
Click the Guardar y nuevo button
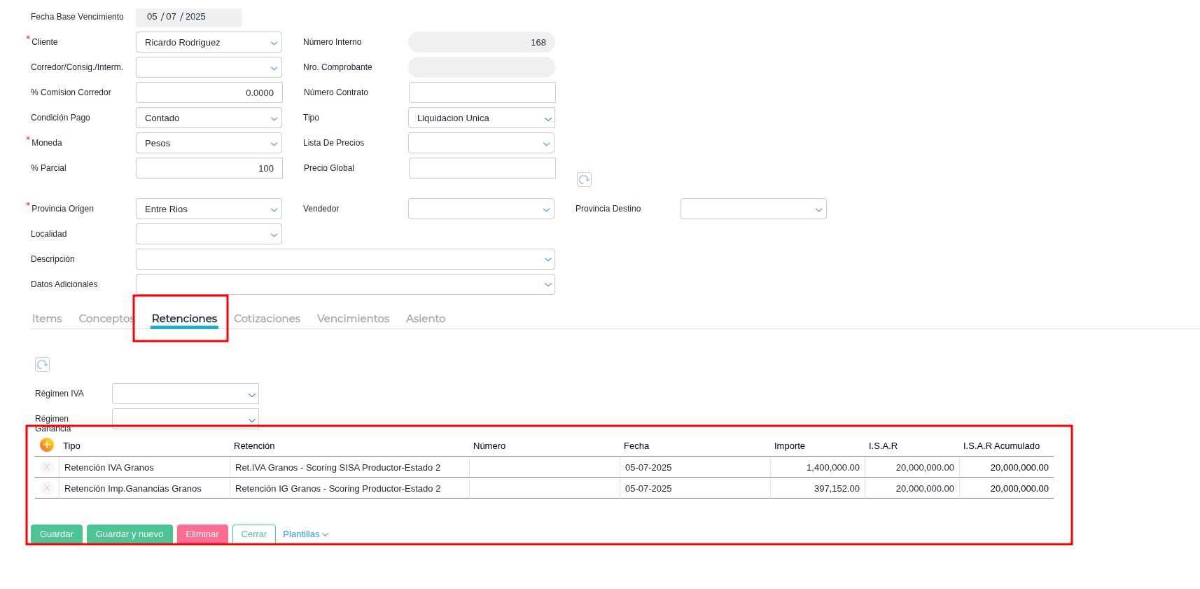click(130, 534)
